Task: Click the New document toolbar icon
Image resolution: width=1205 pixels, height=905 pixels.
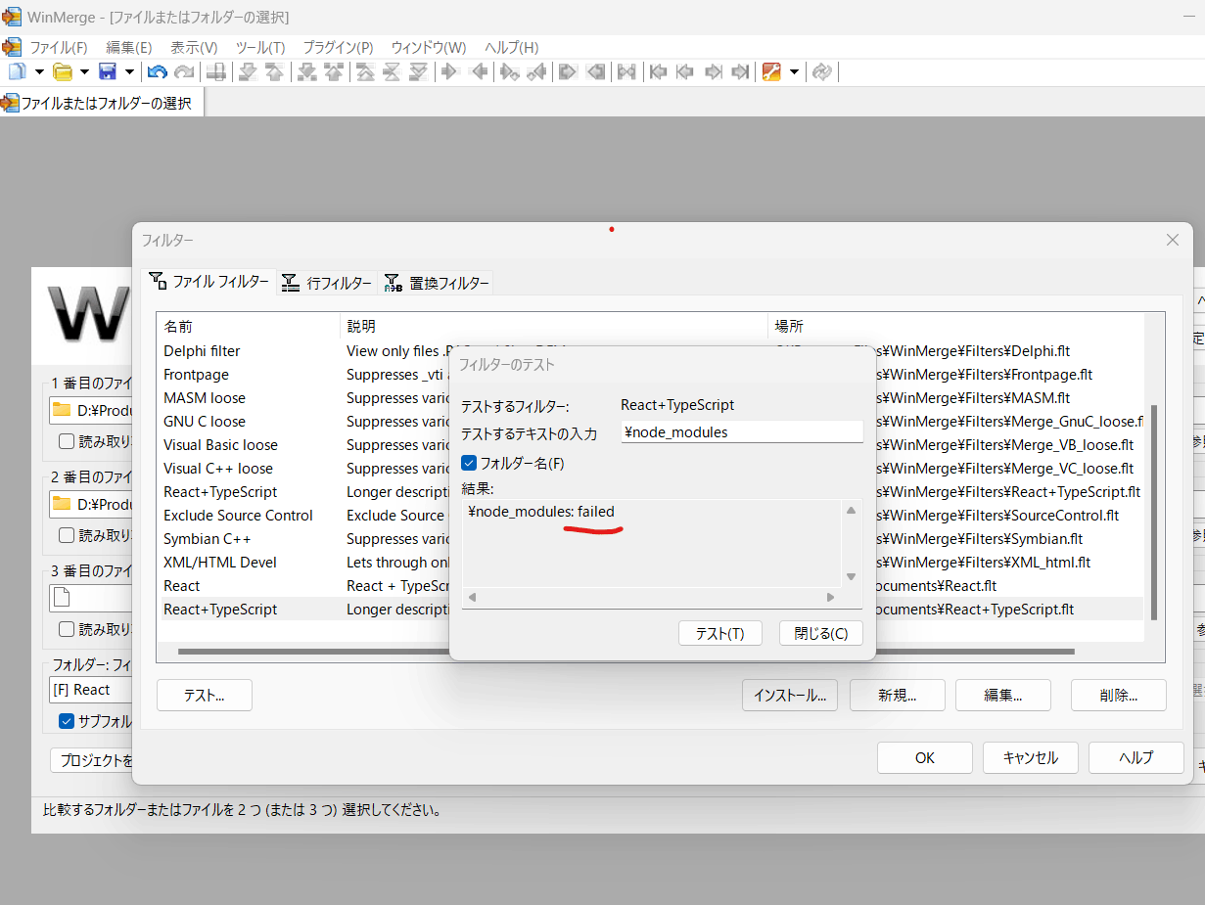Action: tap(17, 71)
